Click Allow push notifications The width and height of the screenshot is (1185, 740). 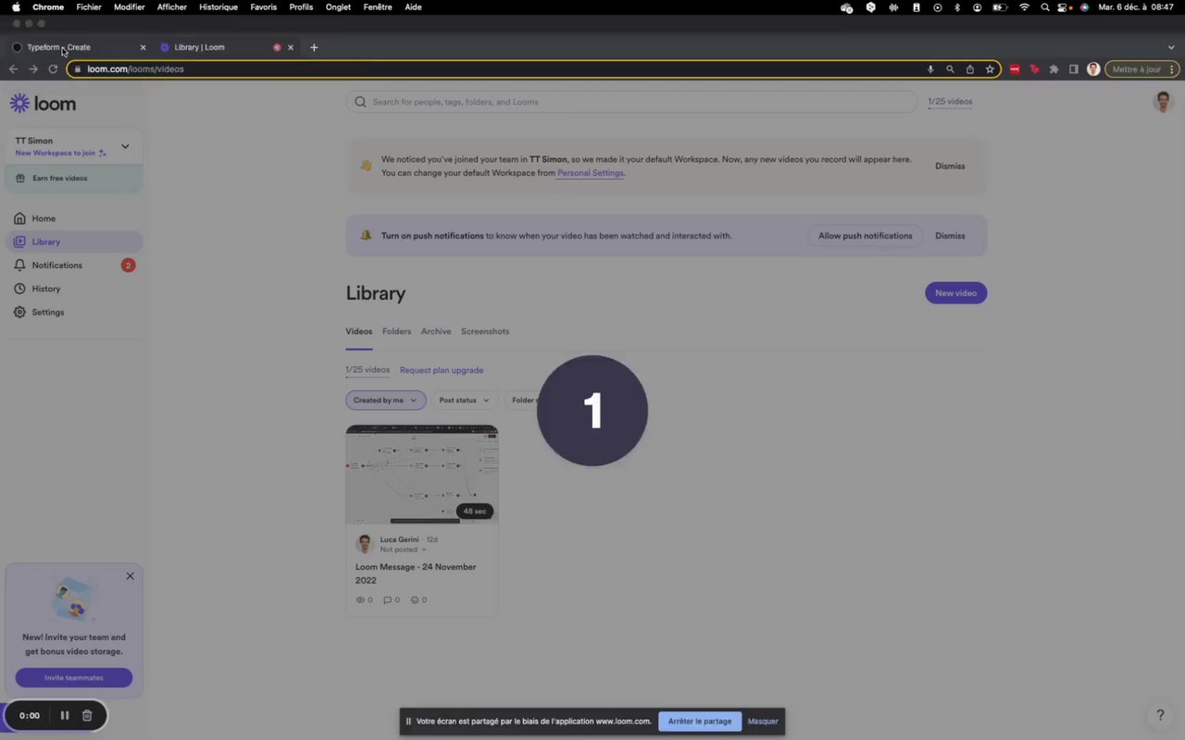[x=866, y=236]
